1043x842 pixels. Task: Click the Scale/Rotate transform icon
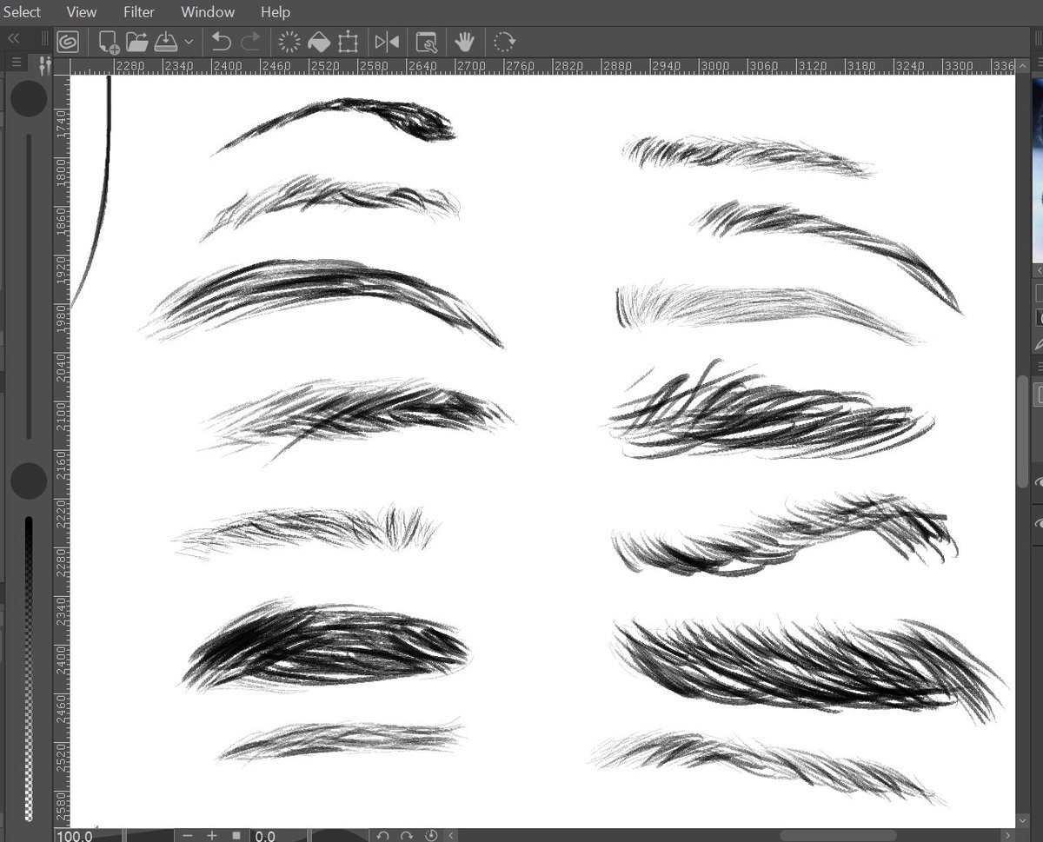click(349, 42)
